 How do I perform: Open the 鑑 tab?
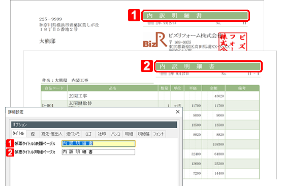coord(33,134)
